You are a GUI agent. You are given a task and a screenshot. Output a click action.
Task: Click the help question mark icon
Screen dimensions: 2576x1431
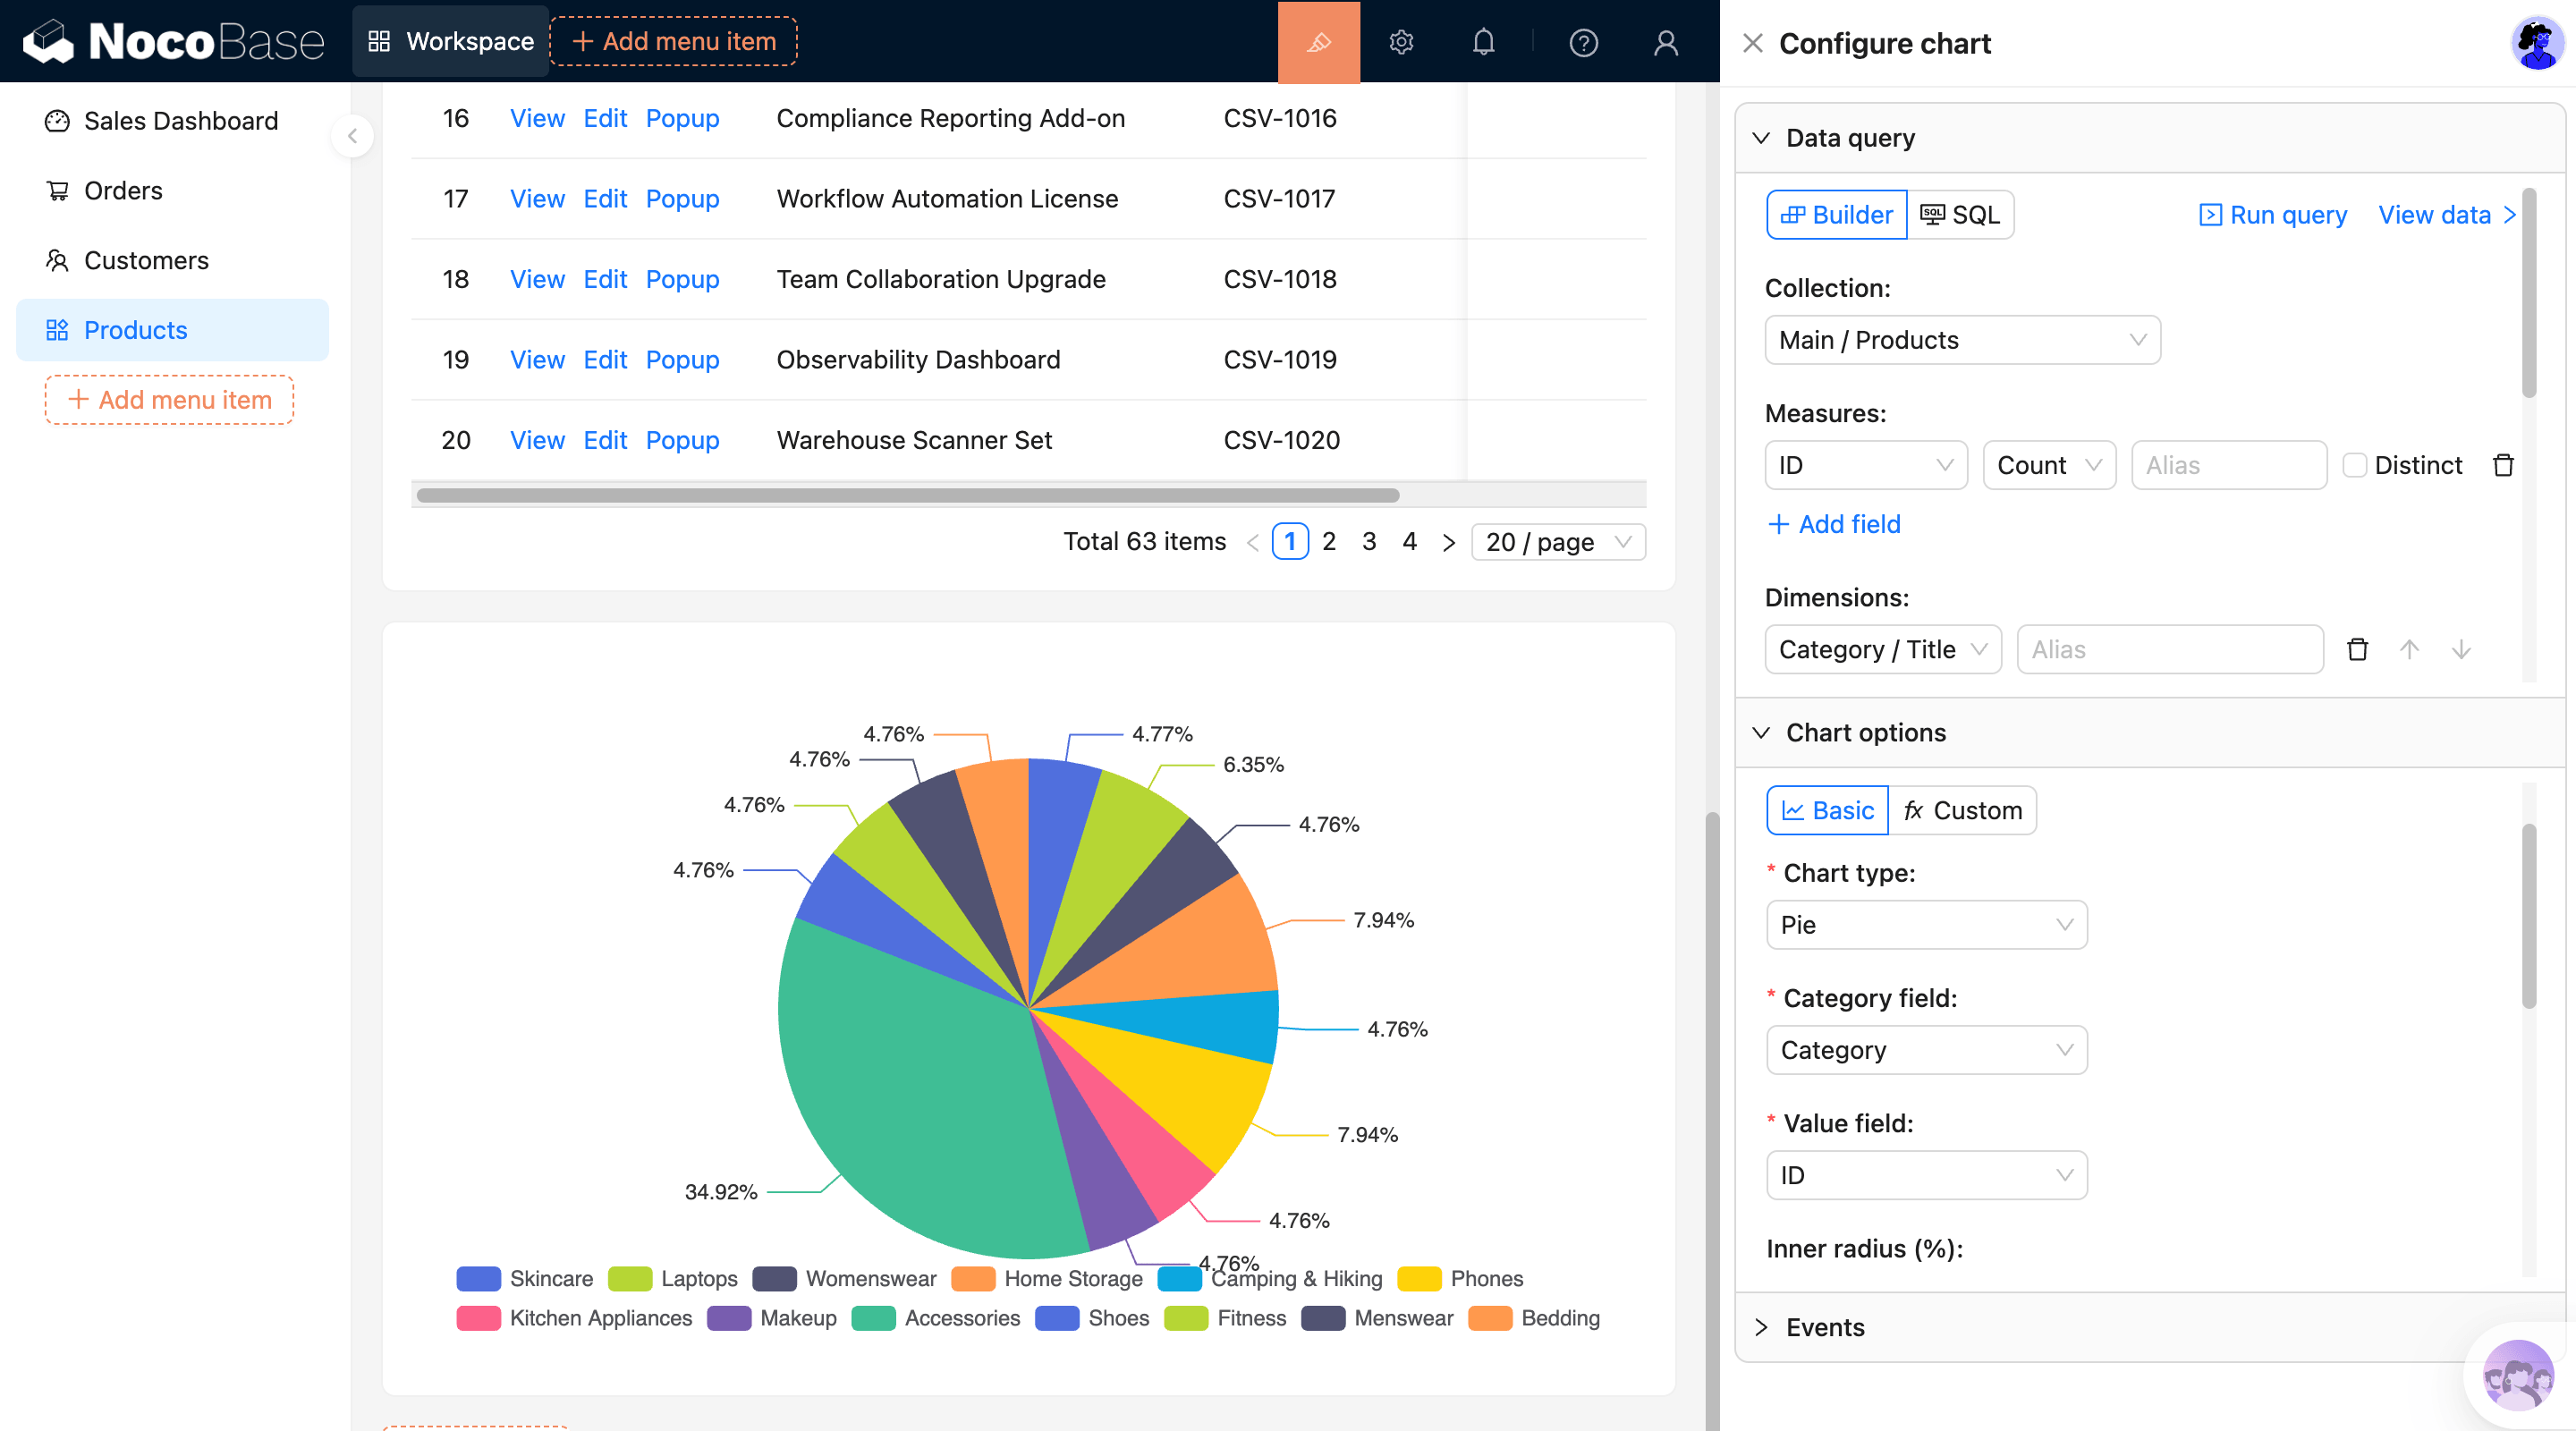1583,42
